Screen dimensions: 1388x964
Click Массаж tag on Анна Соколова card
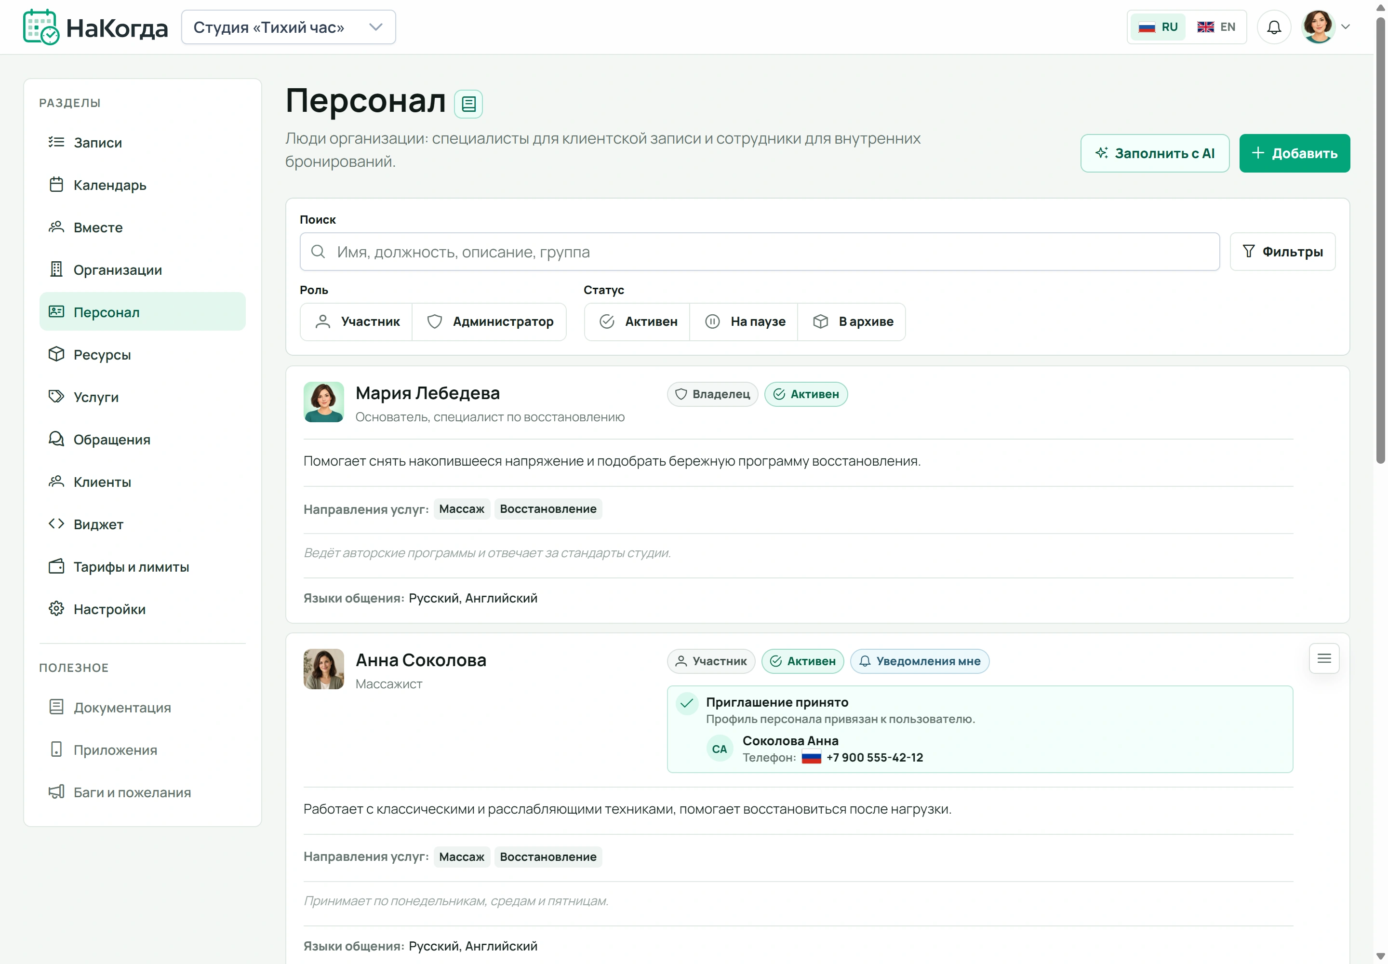coord(461,857)
